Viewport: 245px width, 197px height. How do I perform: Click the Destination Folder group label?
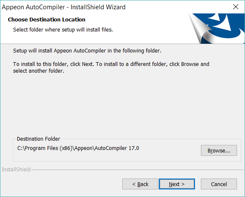38,139
